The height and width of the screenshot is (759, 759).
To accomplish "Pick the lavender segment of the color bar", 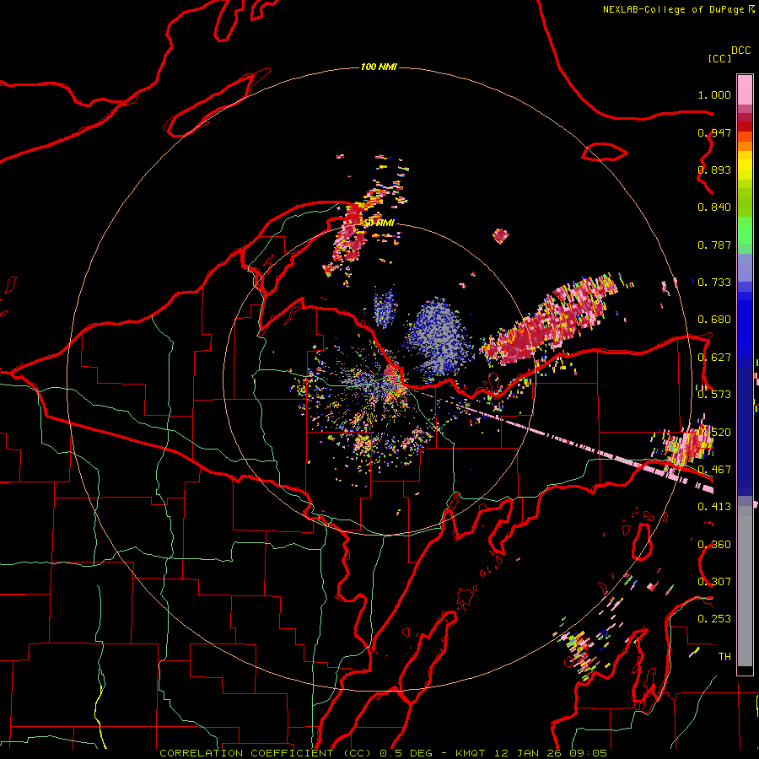I will [745, 267].
